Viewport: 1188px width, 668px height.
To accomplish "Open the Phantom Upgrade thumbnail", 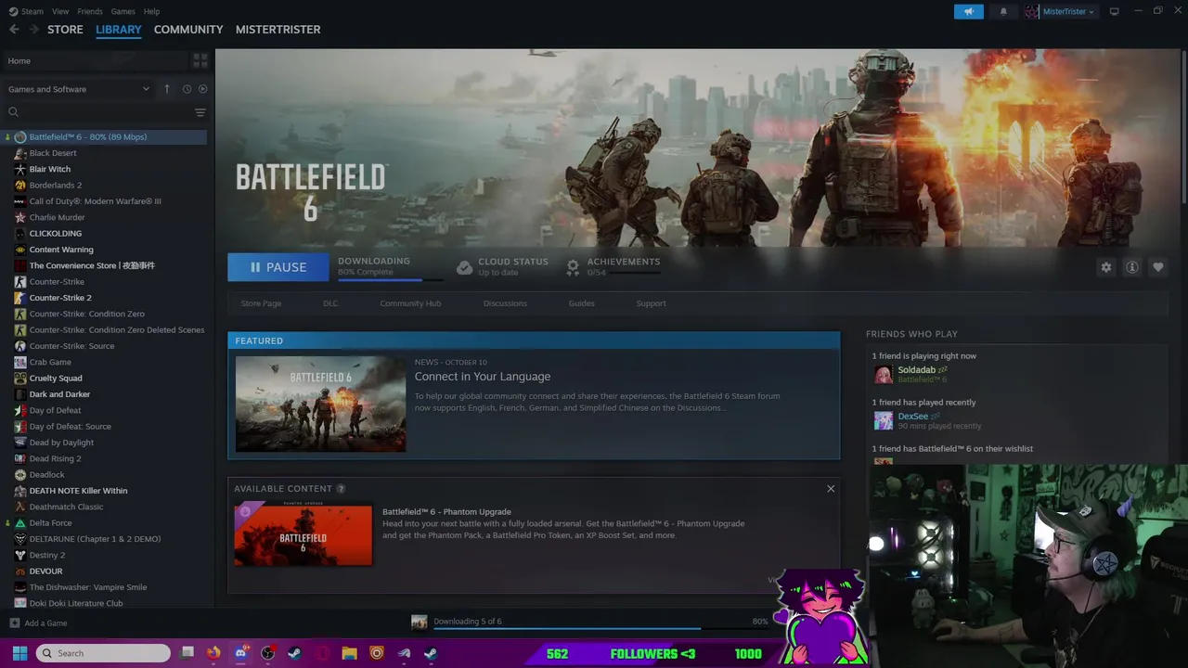I will (x=303, y=533).
